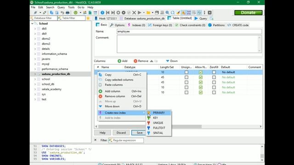The width and height of the screenshot is (294, 165).
Task: Click the Regular expression filter field
Action: 126,140
